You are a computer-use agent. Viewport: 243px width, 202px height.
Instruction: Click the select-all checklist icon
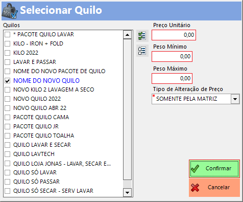(142, 36)
